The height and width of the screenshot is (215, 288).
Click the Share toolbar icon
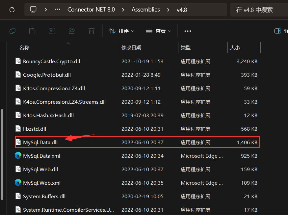72,31
